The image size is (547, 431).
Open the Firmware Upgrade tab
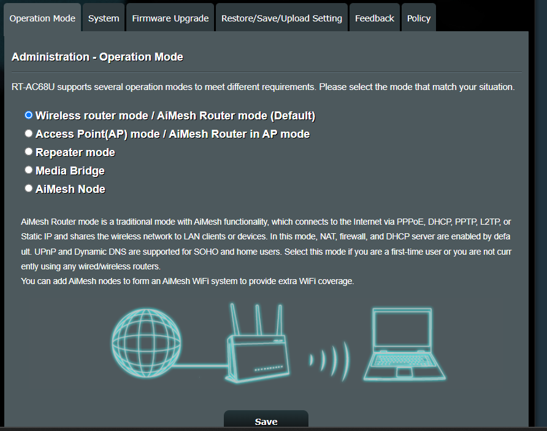pyautogui.click(x=170, y=18)
